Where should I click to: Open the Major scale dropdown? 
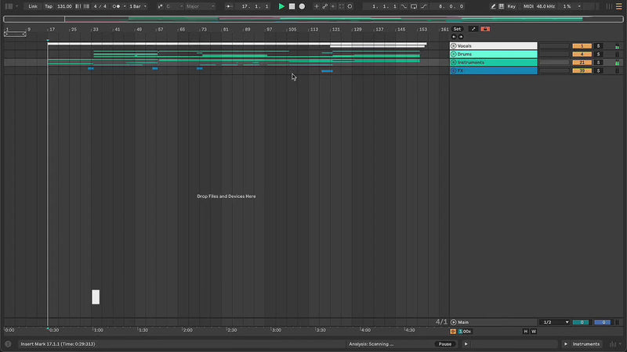200,6
